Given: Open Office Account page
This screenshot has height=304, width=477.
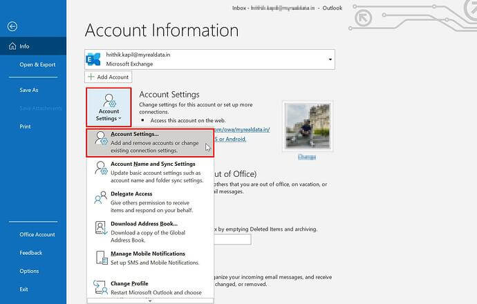Looking at the screenshot, I should [x=37, y=234].
